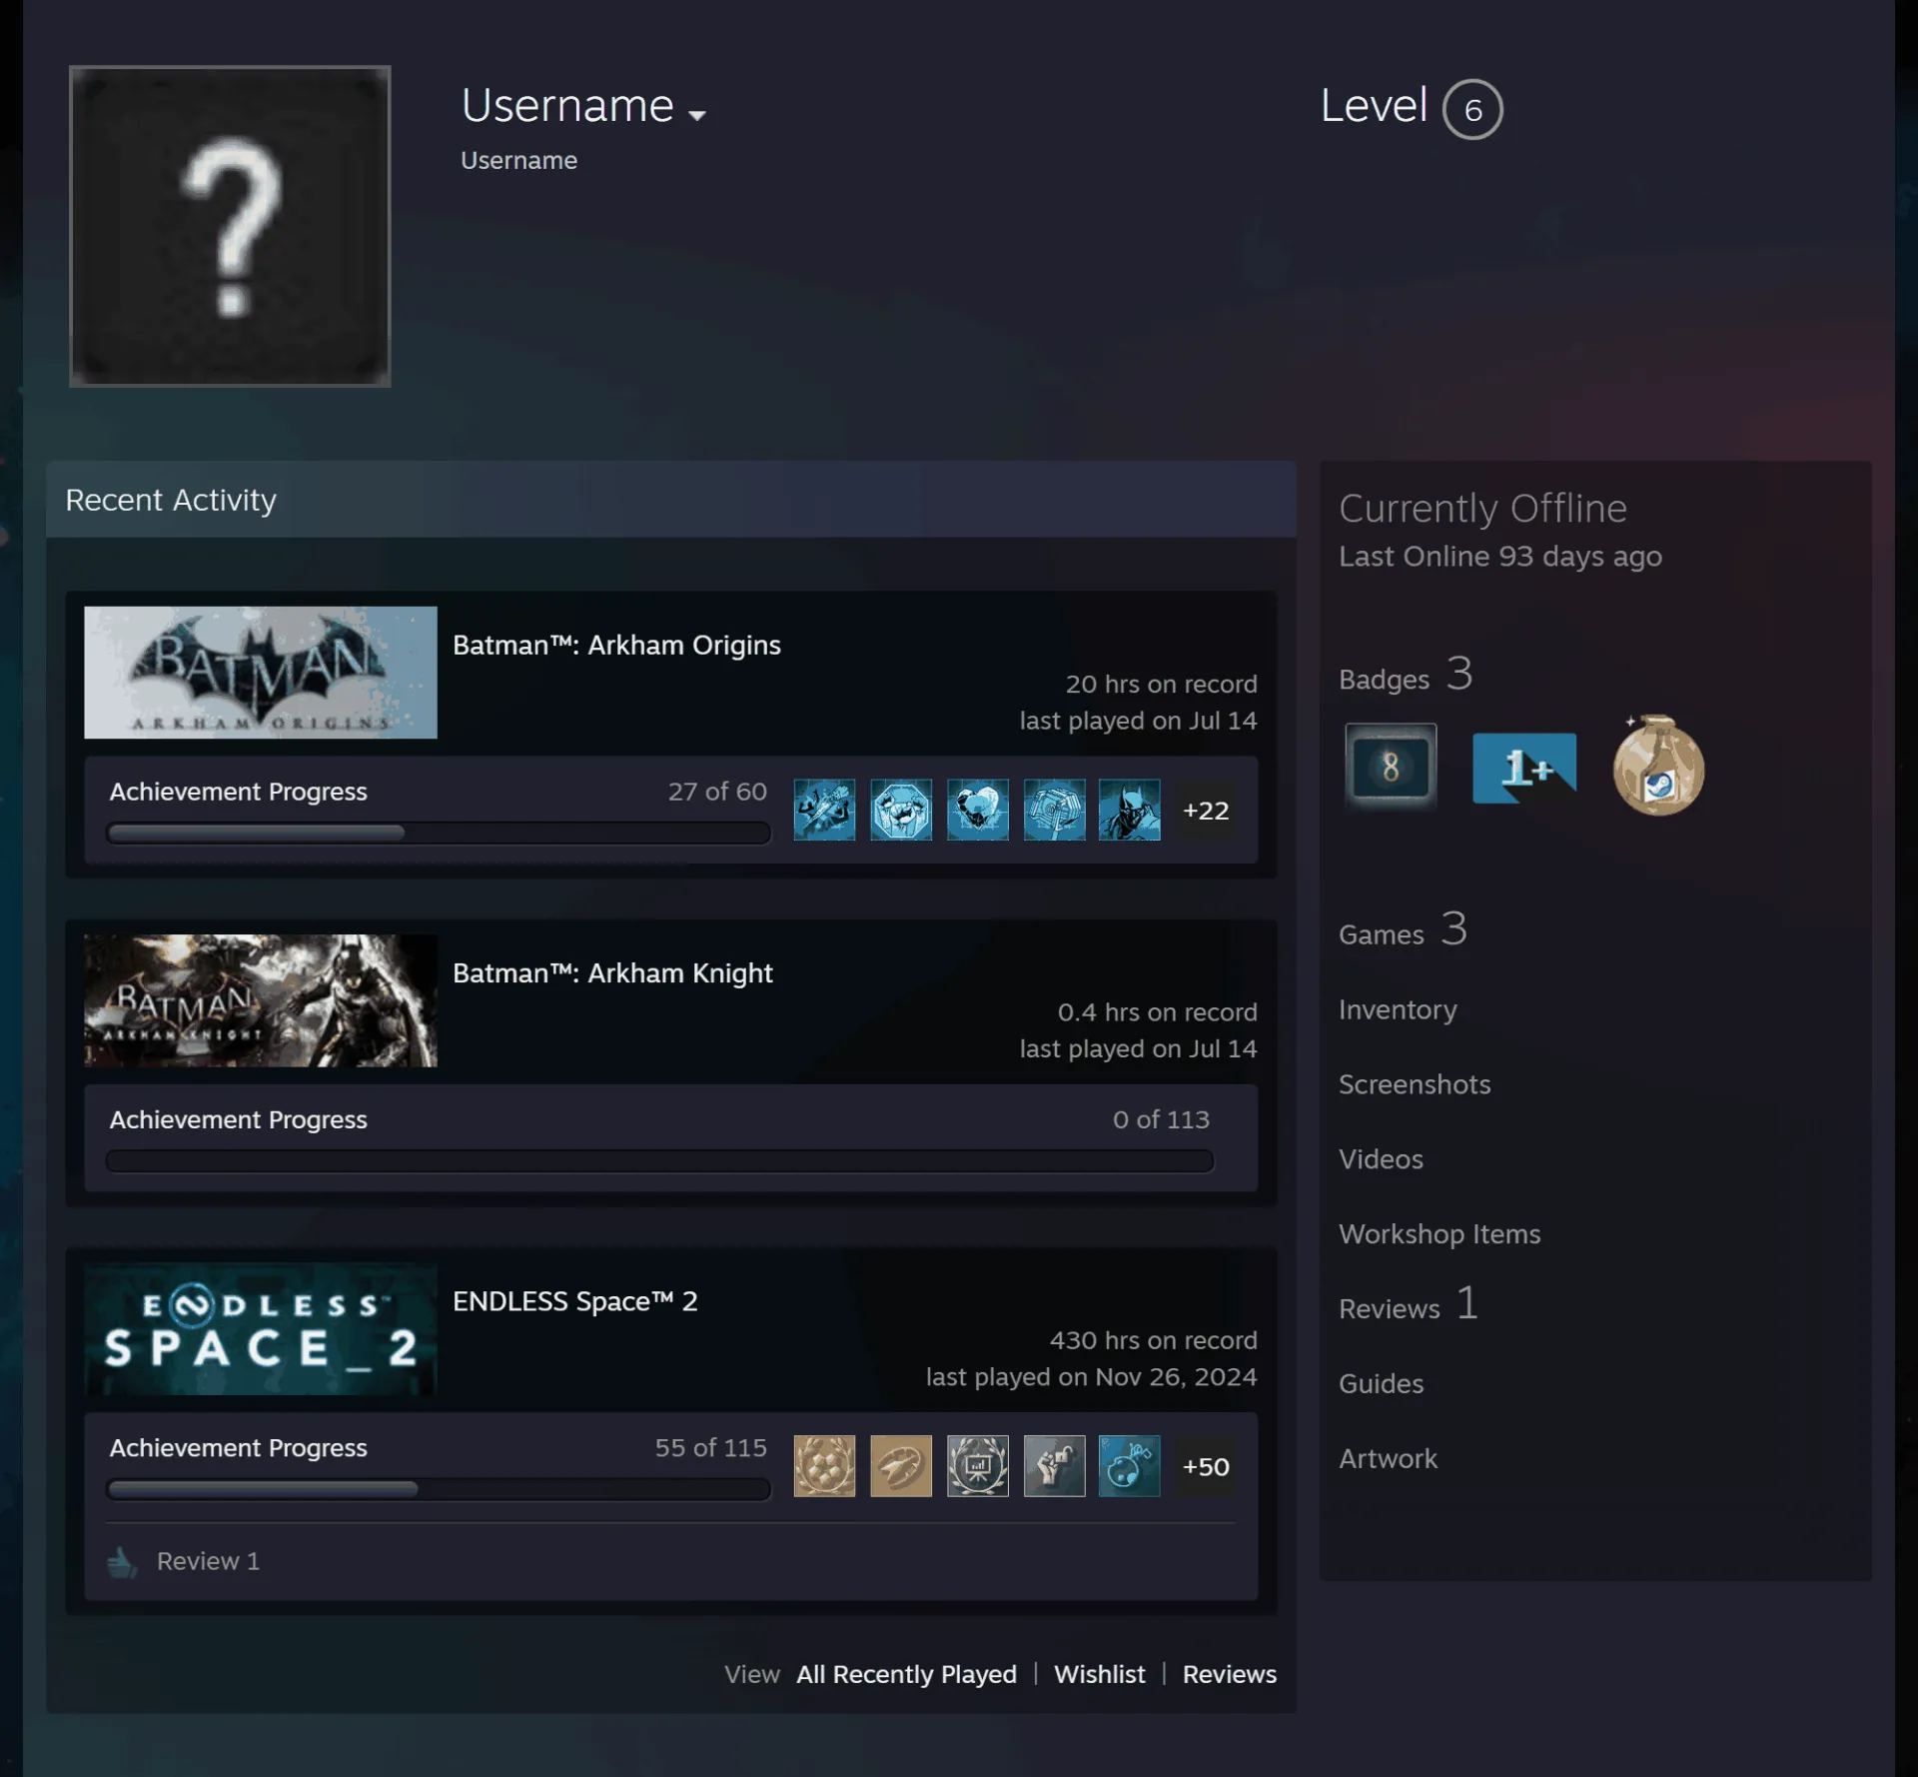Open third Arkham Origins achievement icon
Viewport: 1918px width, 1777px height.
pos(977,810)
